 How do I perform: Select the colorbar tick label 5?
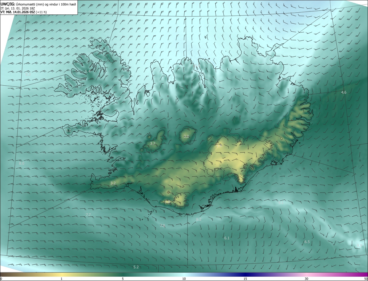(x=123, y=279)
